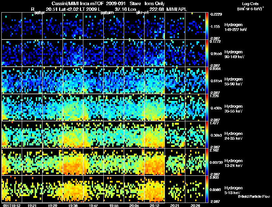
Task: Open the 55-90 keV panel at 19:21
Action: 32,80
